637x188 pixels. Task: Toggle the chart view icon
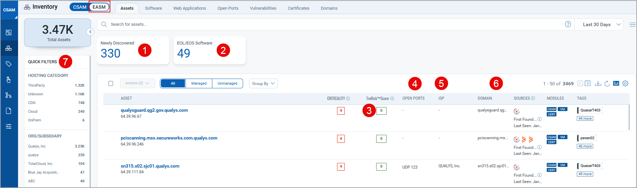[616, 83]
